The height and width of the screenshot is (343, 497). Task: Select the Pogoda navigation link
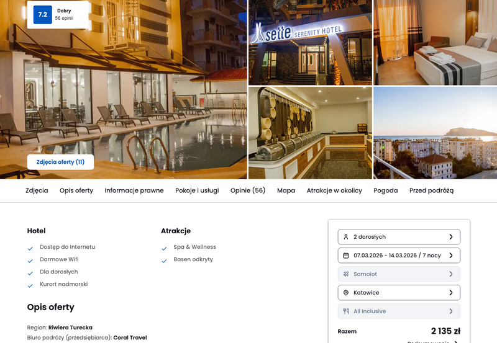tap(385, 190)
